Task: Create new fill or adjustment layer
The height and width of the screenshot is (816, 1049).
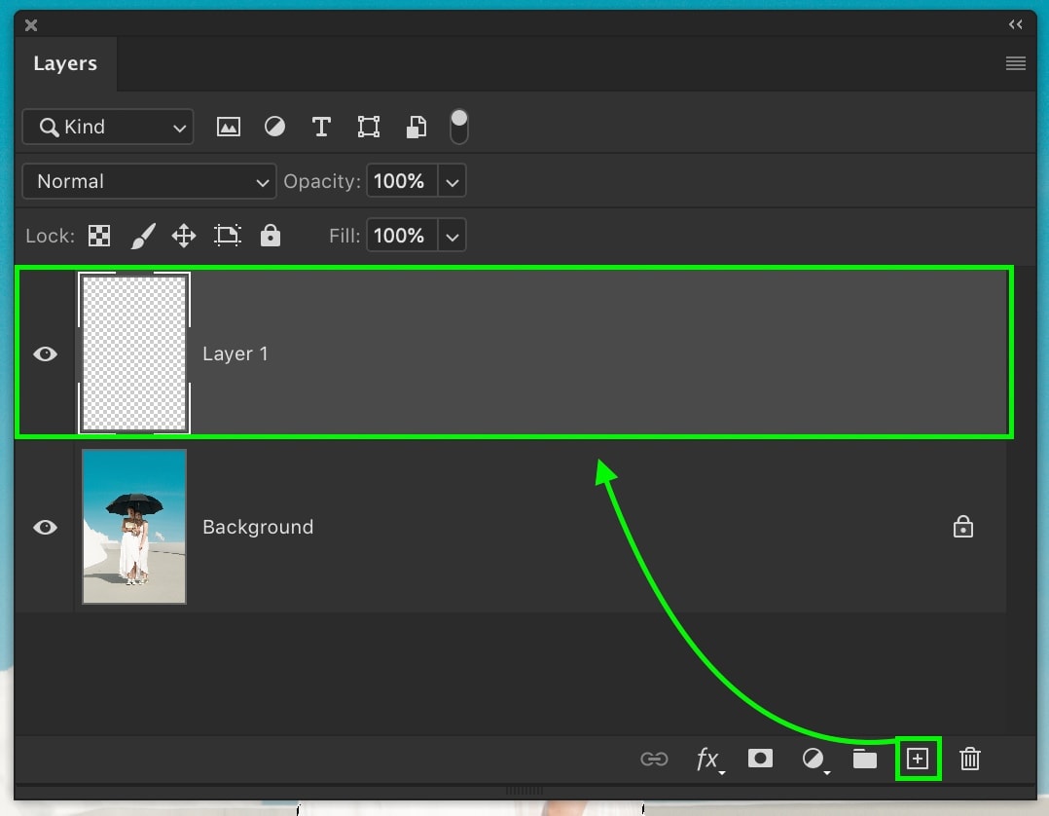Action: (x=814, y=760)
